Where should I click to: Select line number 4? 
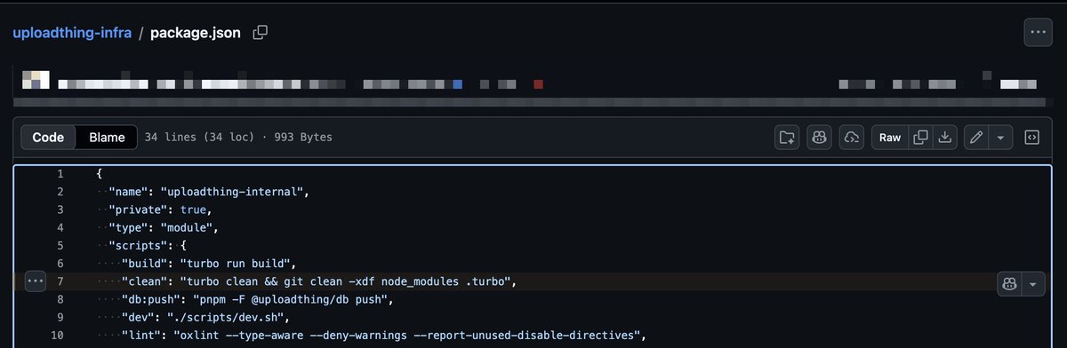pos(60,227)
